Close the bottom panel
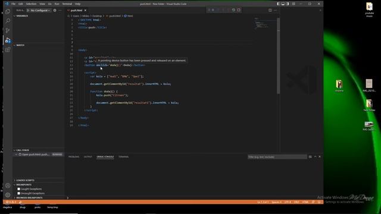 320,157
